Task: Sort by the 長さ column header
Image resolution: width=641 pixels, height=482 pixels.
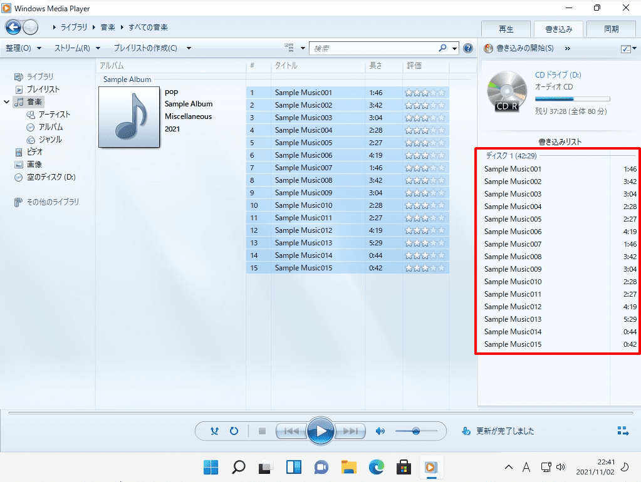Action: click(383, 66)
